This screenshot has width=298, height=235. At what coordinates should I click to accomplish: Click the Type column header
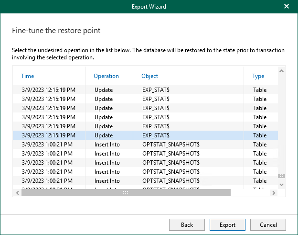(x=258, y=76)
